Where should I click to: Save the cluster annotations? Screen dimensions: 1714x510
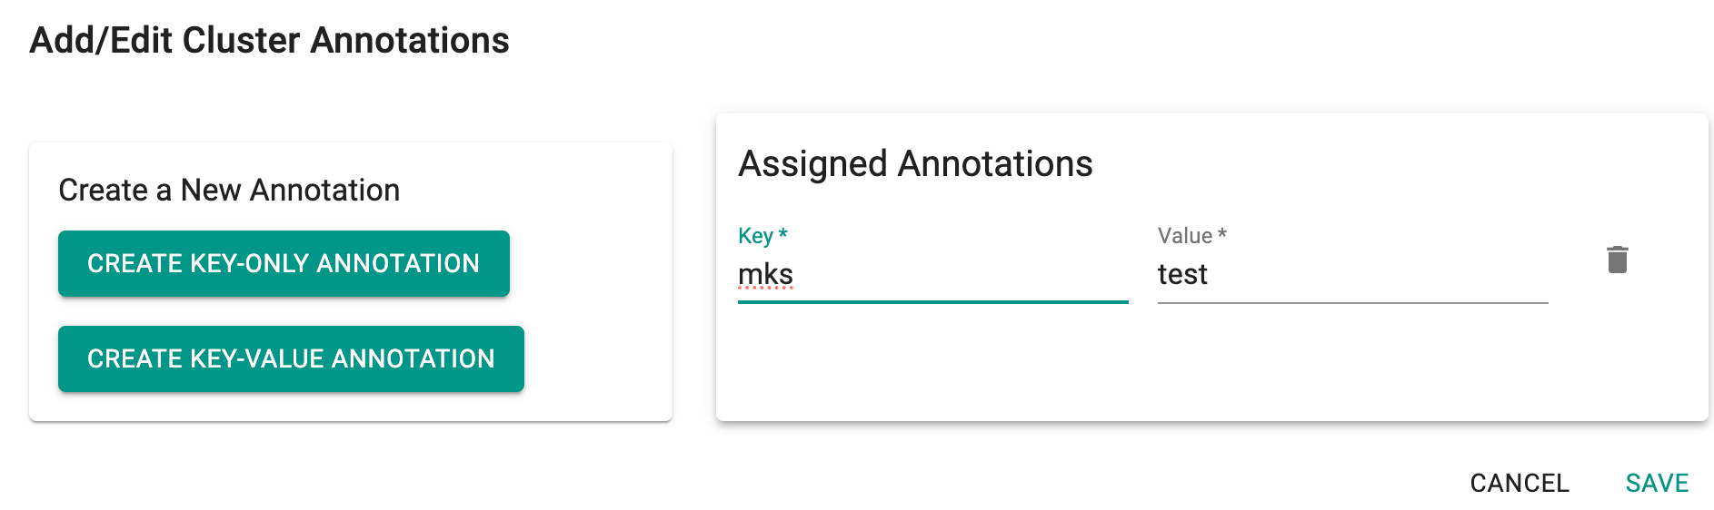pos(1657,483)
